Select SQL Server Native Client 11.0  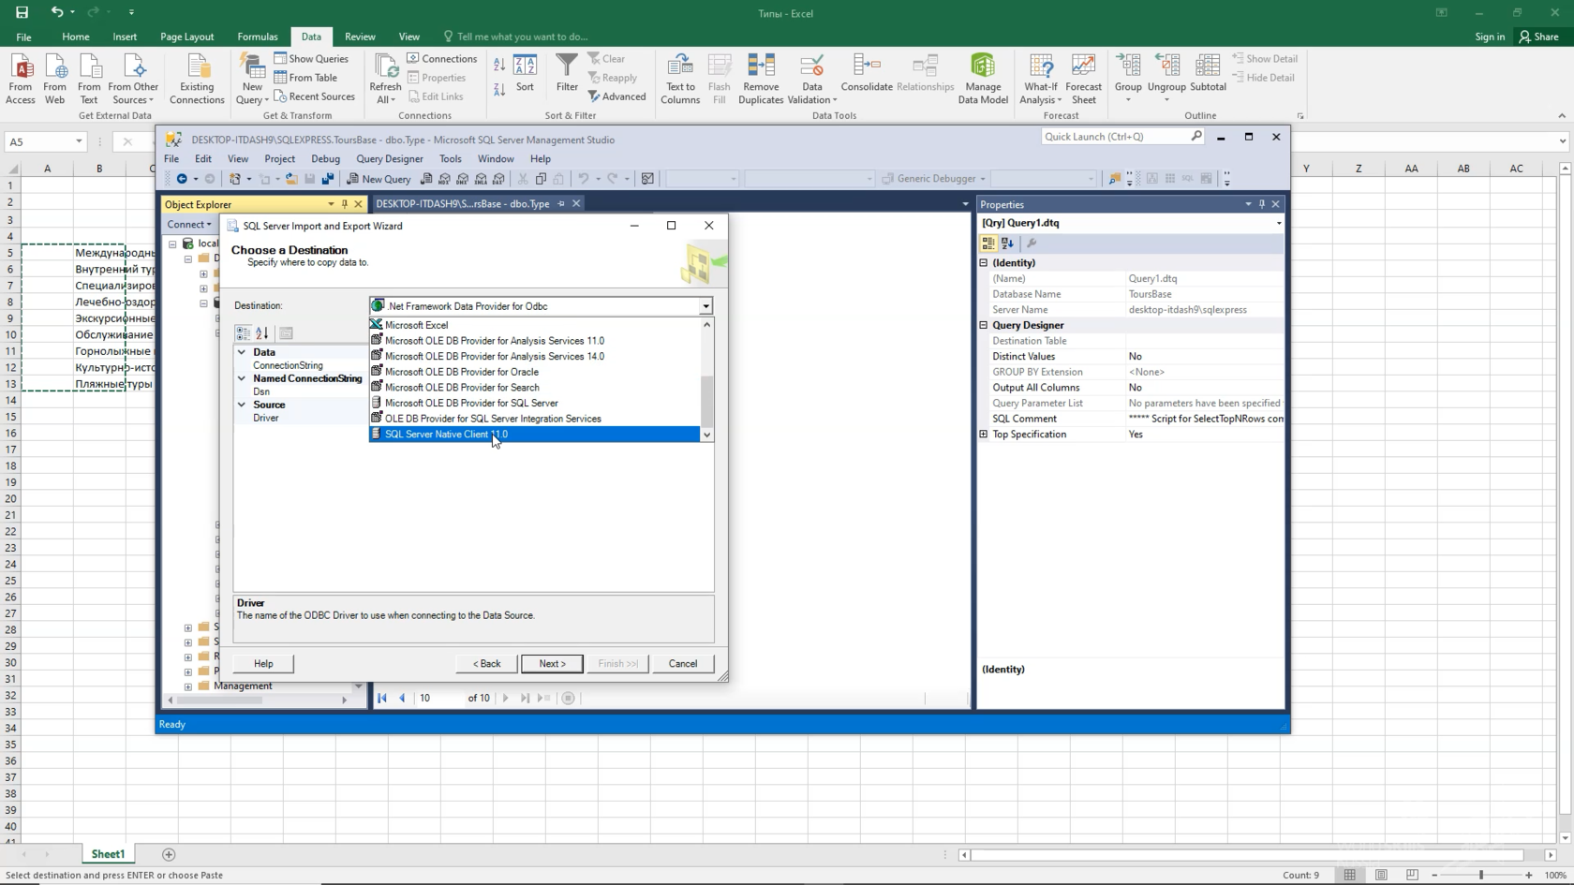pyautogui.click(x=535, y=435)
